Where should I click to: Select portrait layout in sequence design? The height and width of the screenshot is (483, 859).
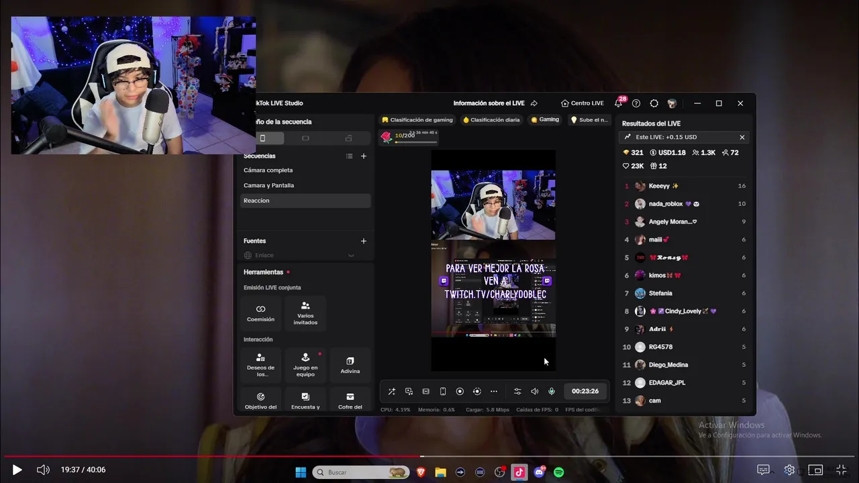[262, 138]
